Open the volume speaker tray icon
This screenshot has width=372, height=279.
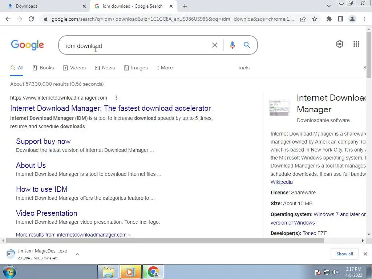tap(335, 272)
